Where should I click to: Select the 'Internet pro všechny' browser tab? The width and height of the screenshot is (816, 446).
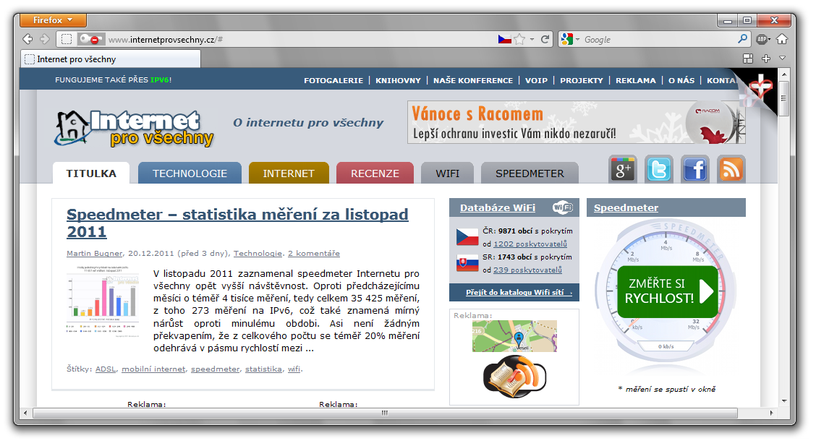click(111, 59)
